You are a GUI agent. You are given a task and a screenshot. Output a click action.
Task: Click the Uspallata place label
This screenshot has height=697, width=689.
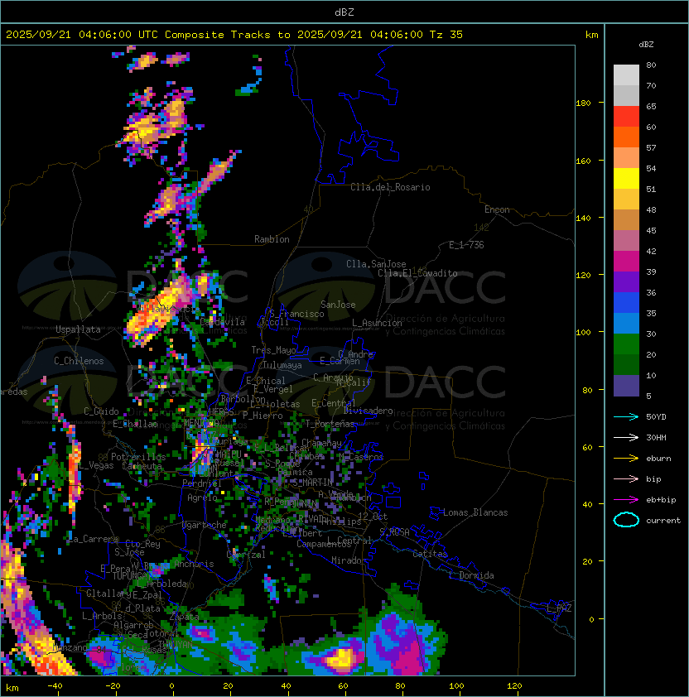pos(78,329)
